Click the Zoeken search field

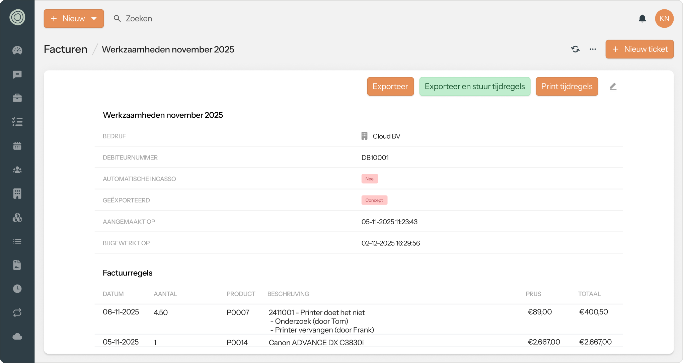(x=139, y=19)
